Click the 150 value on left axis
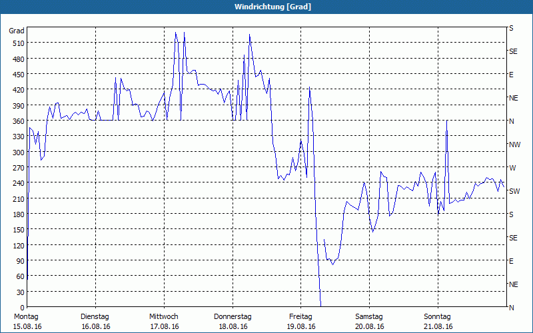533x333 pixels. [19, 230]
